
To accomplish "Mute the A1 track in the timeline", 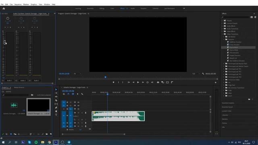I will tap(78, 113).
